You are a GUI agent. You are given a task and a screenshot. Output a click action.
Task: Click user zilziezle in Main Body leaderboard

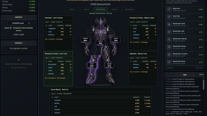(57, 113)
